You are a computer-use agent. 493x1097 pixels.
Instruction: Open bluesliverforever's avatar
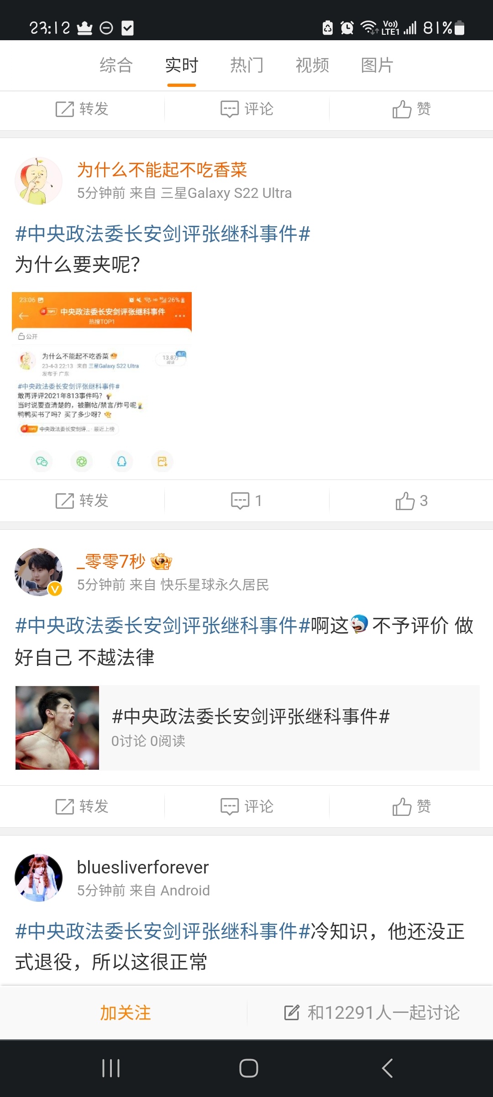coord(39,878)
